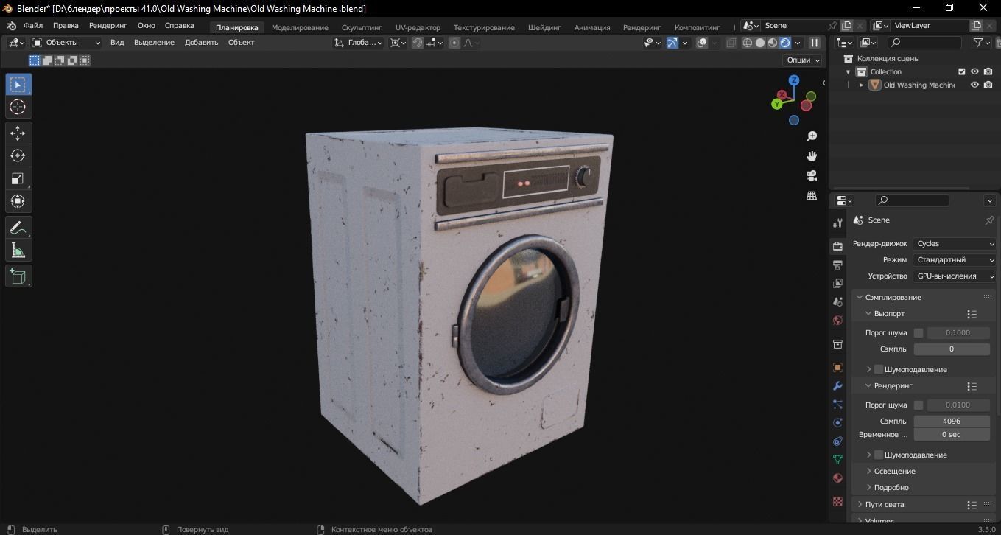Viewport: 1001px width, 535px height.
Task: Switch to solid viewport shading
Action: 760,43
